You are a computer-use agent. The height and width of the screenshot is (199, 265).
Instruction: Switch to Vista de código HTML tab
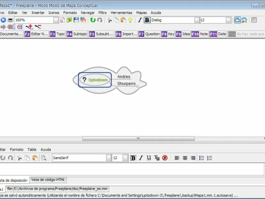click(48, 180)
